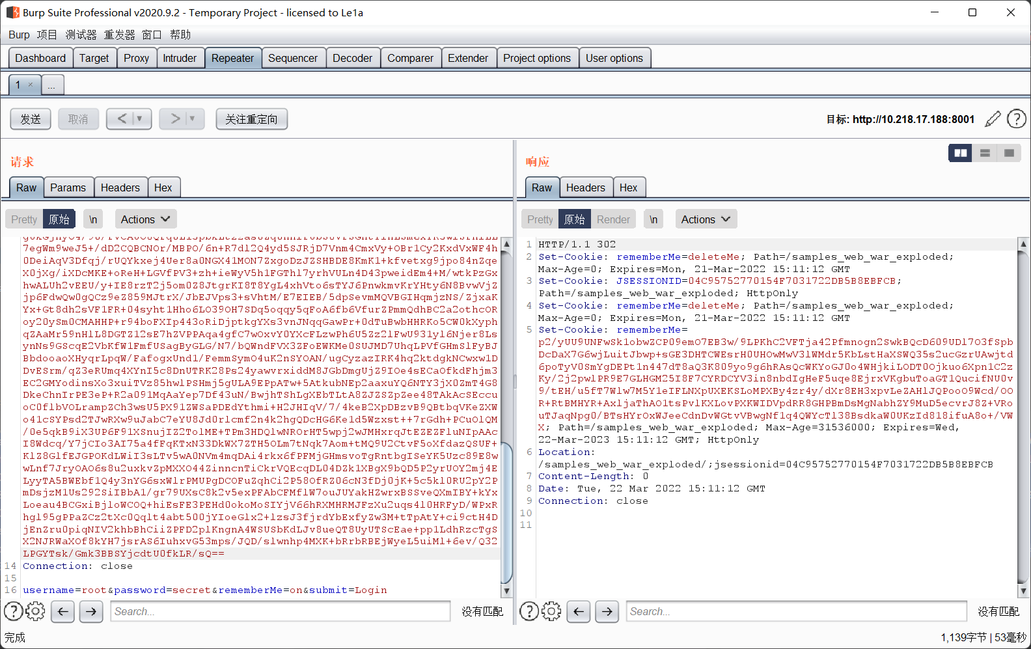Switch to Intruder tab

coord(180,58)
